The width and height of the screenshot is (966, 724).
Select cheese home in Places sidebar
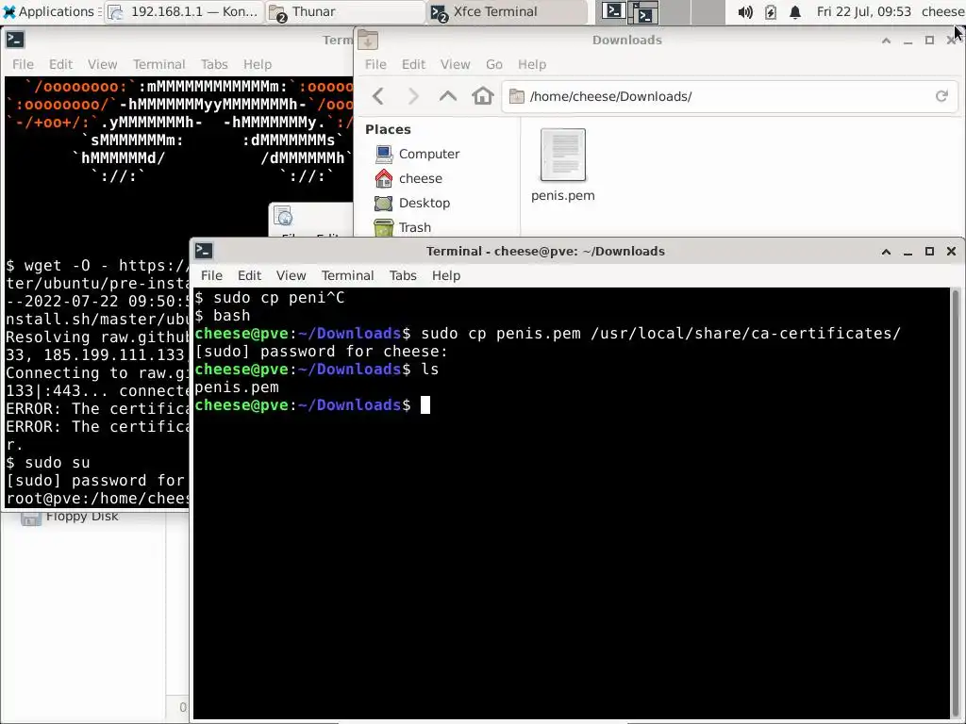pyautogui.click(x=408, y=178)
